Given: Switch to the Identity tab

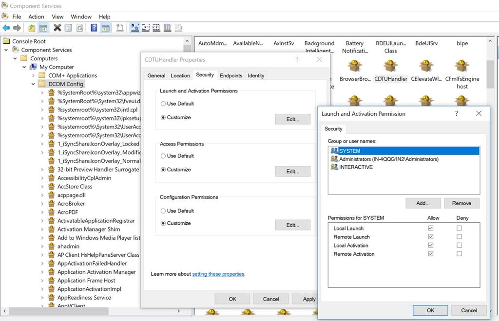Looking at the screenshot, I should 256,75.
